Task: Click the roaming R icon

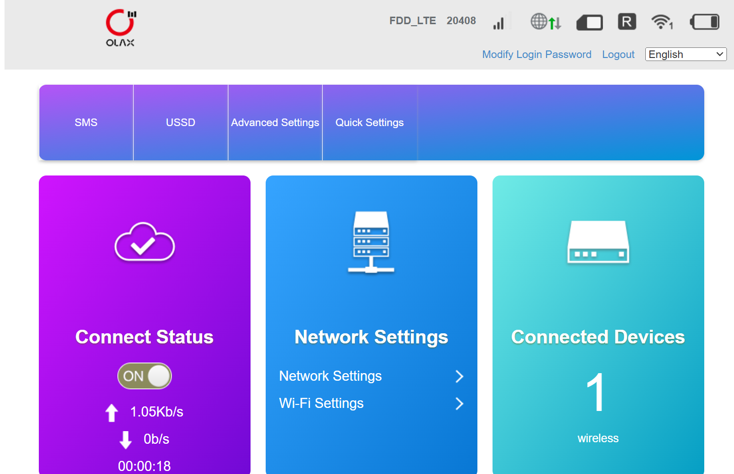Action: tap(627, 22)
